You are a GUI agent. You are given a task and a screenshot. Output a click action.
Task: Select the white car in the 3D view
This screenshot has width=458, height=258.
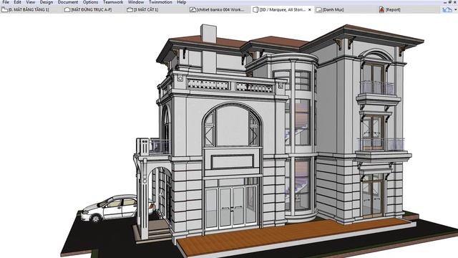click(117, 209)
